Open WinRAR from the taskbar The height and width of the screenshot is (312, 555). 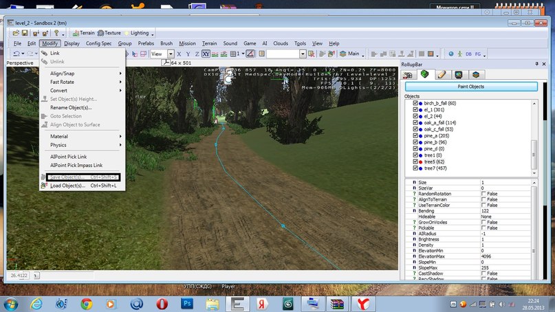pyautogui.click(x=337, y=304)
